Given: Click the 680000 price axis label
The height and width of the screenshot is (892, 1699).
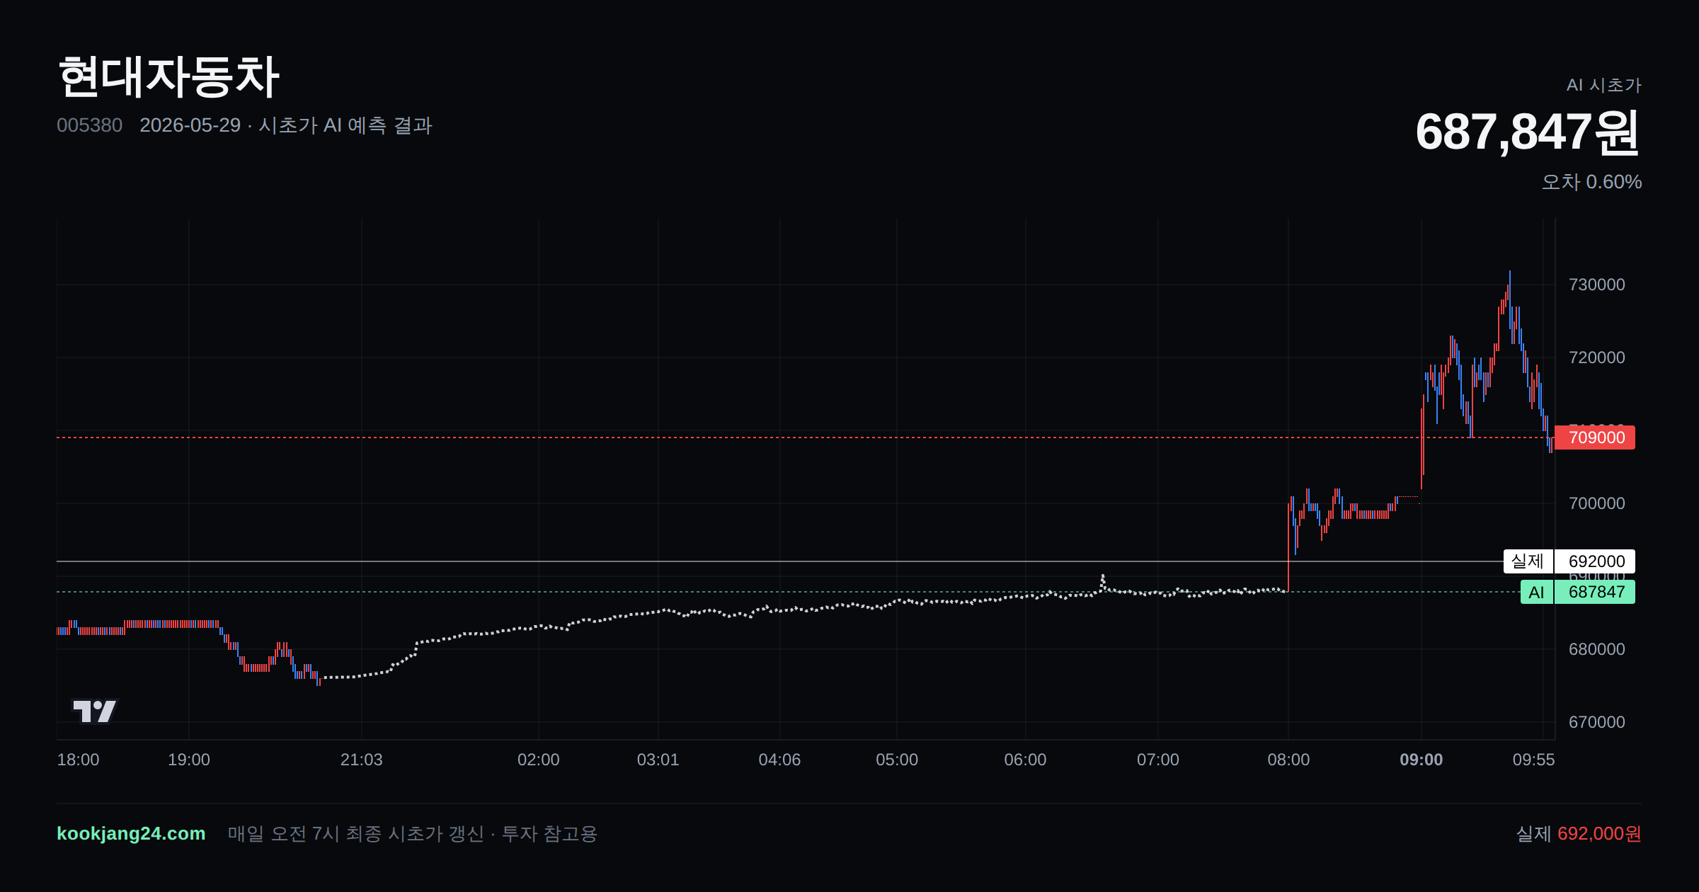Looking at the screenshot, I should click(x=1597, y=649).
